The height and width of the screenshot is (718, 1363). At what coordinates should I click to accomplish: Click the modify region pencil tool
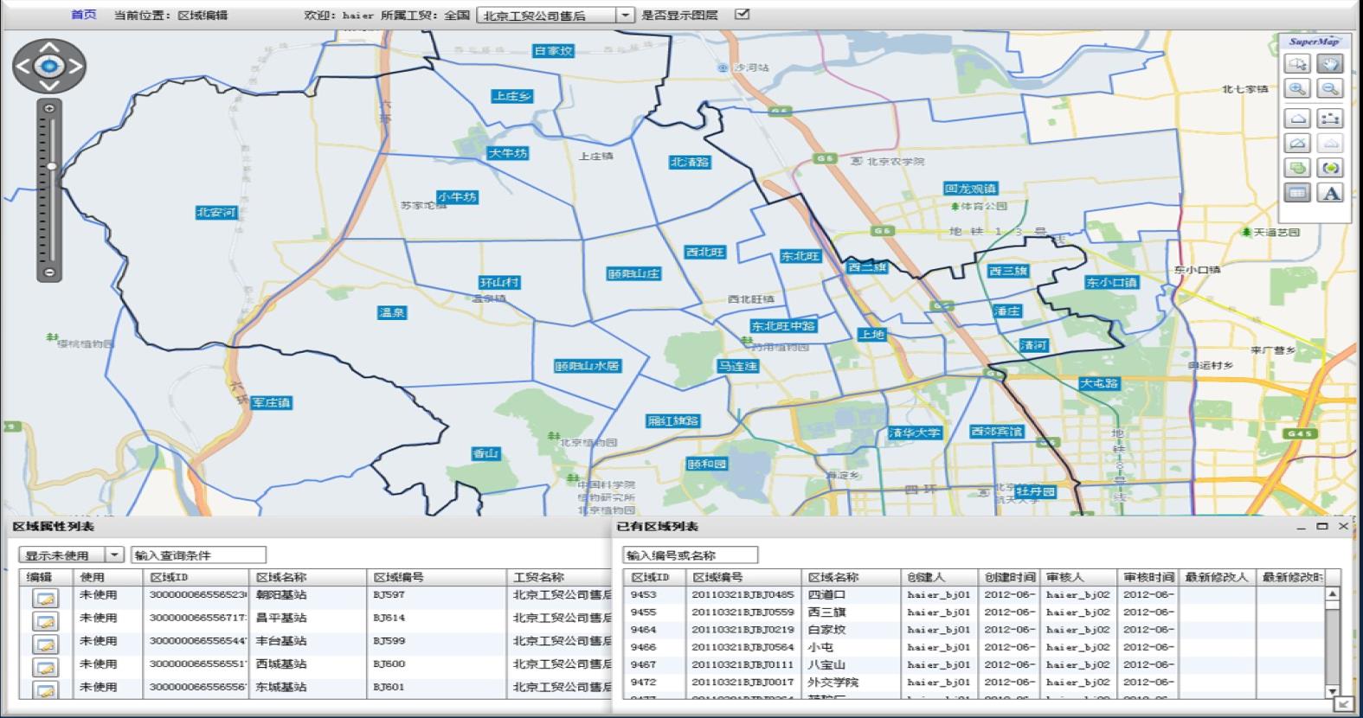(1297, 143)
